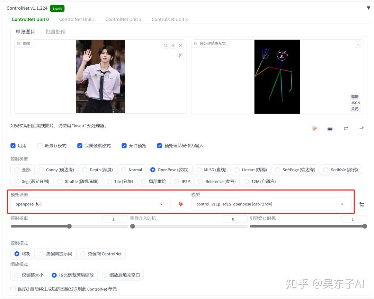Enable webcam input via camera icon

pyautogui.click(x=330, y=128)
